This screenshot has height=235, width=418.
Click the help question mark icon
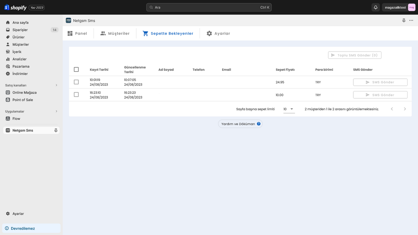tap(259, 124)
